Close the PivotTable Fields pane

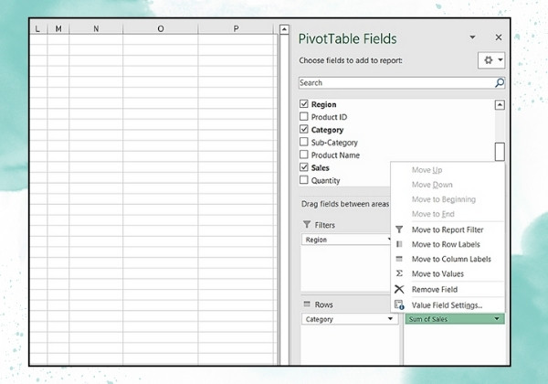[499, 37]
